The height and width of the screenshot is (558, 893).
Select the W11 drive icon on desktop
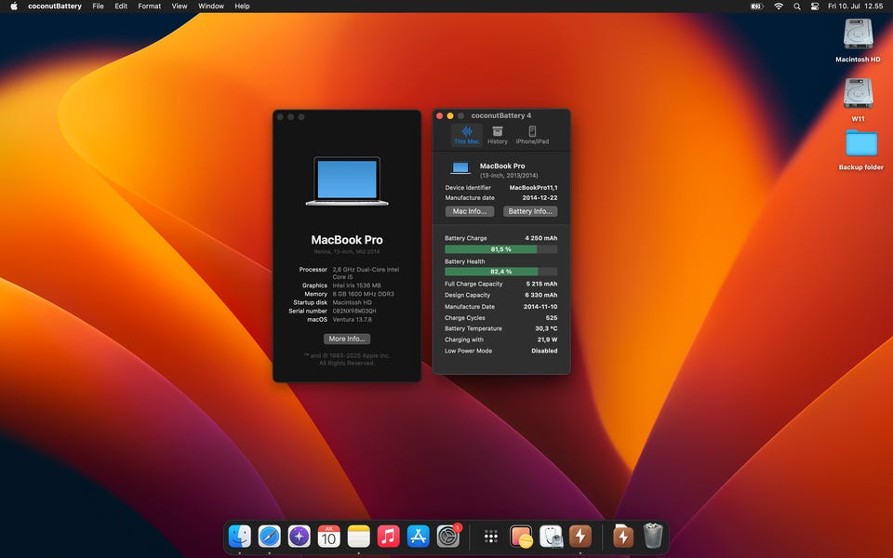coord(858,94)
